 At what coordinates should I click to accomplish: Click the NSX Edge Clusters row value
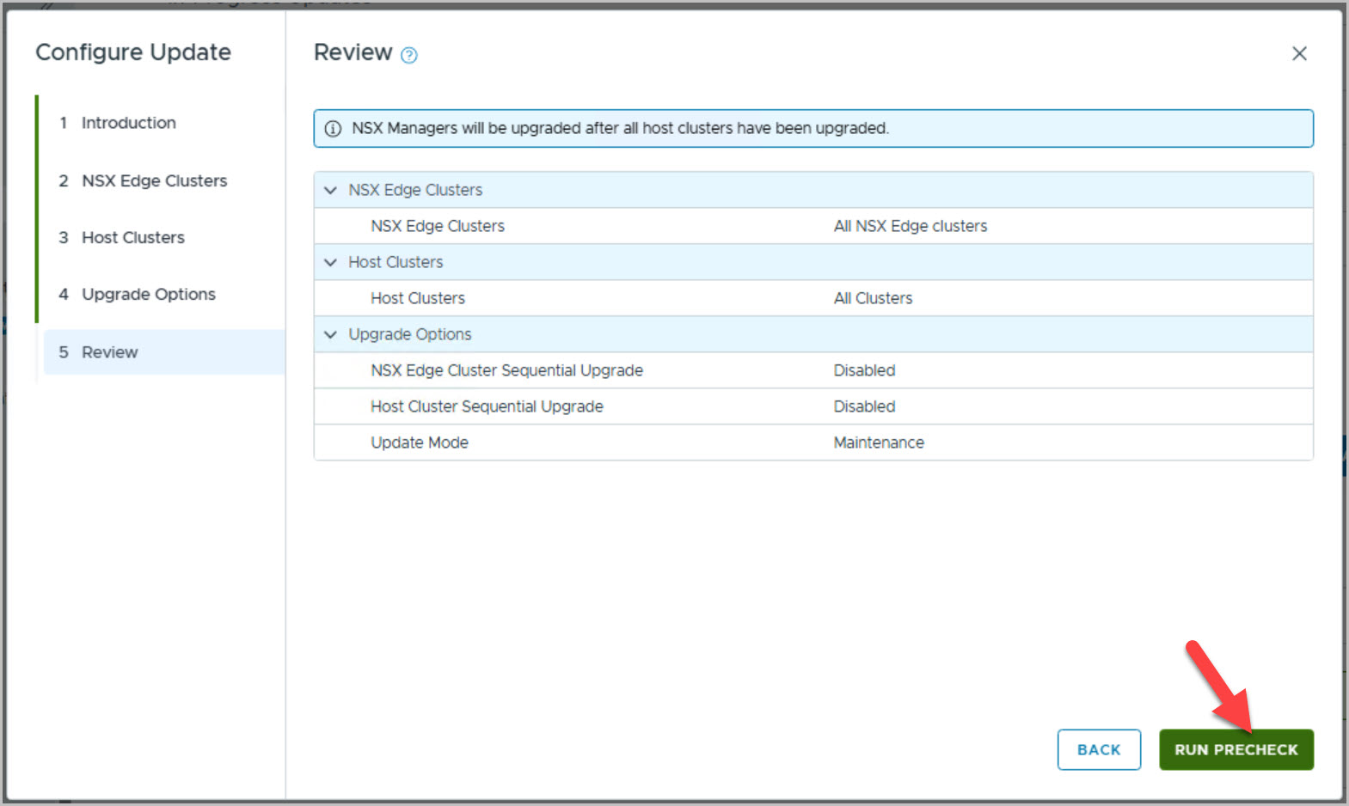pyautogui.click(x=910, y=226)
